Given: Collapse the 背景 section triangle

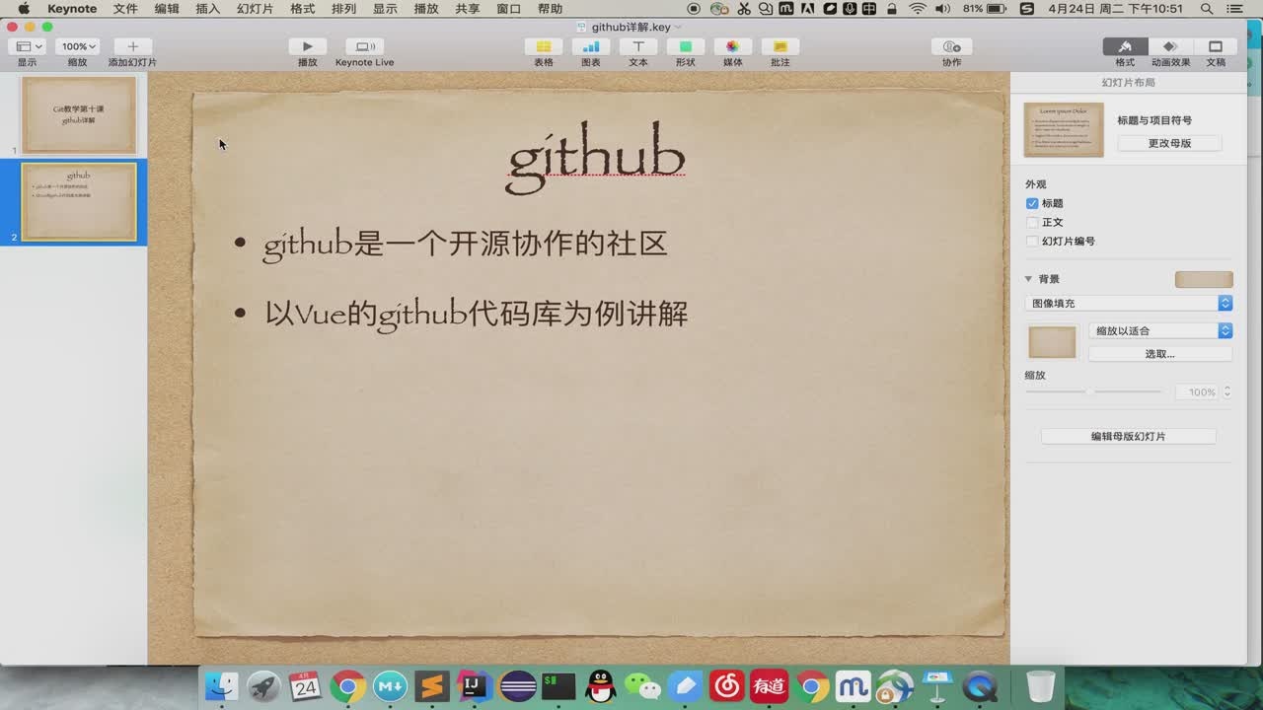Looking at the screenshot, I should click(x=1028, y=279).
